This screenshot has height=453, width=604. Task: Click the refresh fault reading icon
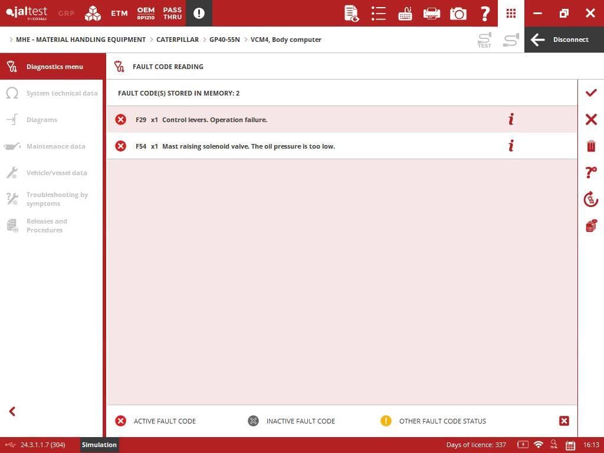(x=590, y=199)
